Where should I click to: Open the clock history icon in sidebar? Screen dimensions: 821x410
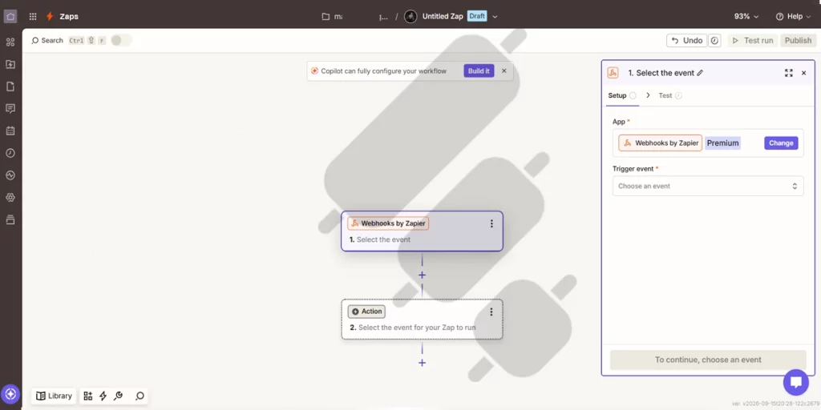(x=10, y=153)
